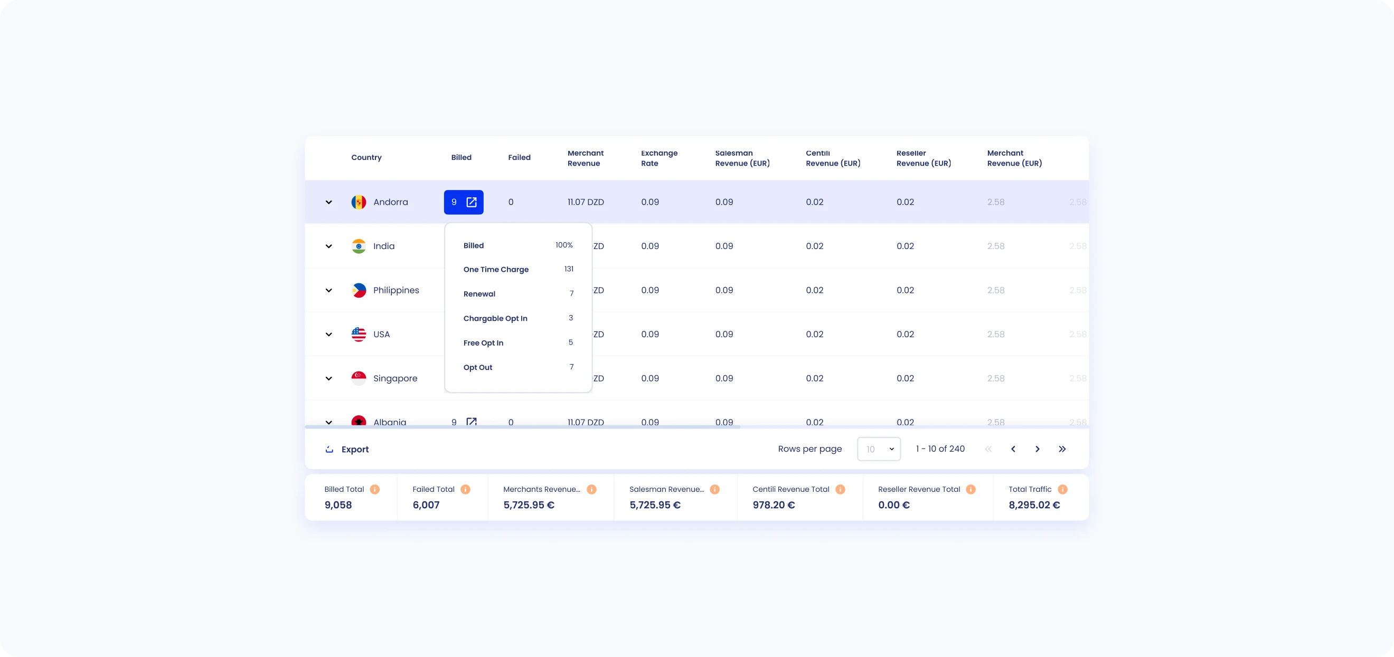The height and width of the screenshot is (657, 1394).
Task: Click Total Traffic info icon
Action: [1062, 489]
